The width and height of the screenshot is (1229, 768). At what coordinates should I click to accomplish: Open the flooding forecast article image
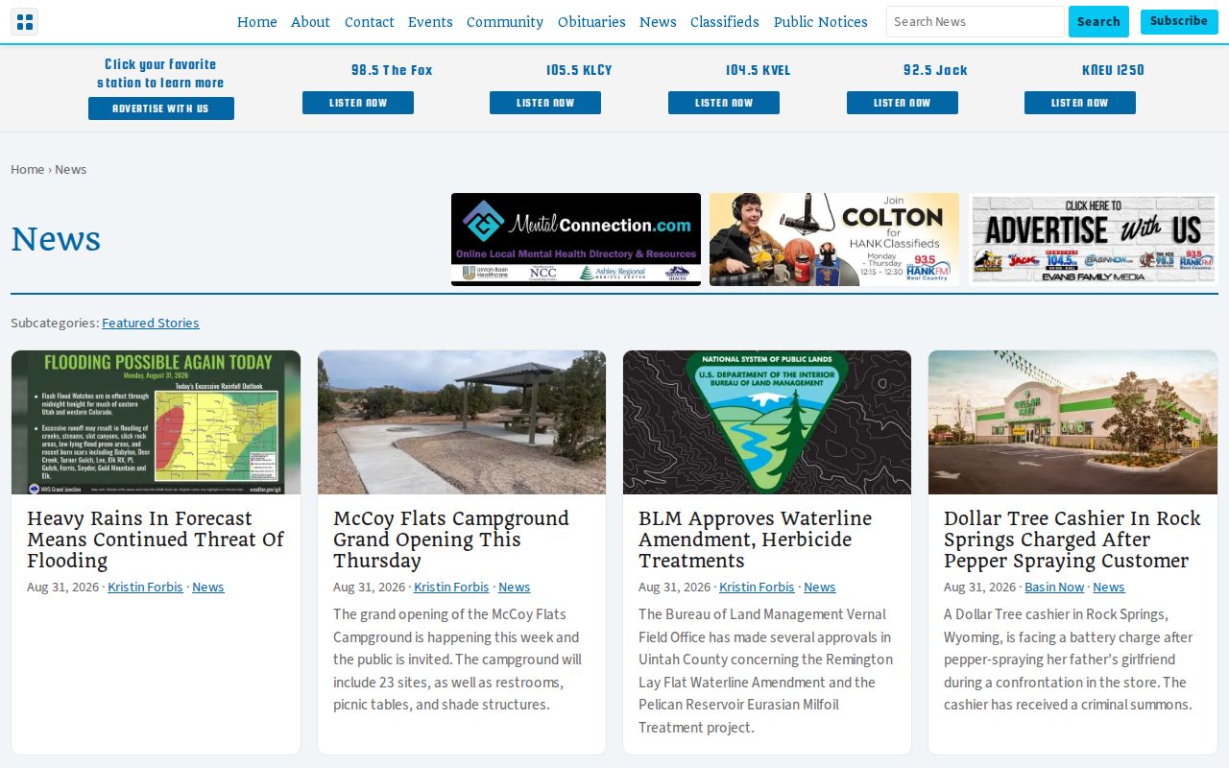click(156, 422)
